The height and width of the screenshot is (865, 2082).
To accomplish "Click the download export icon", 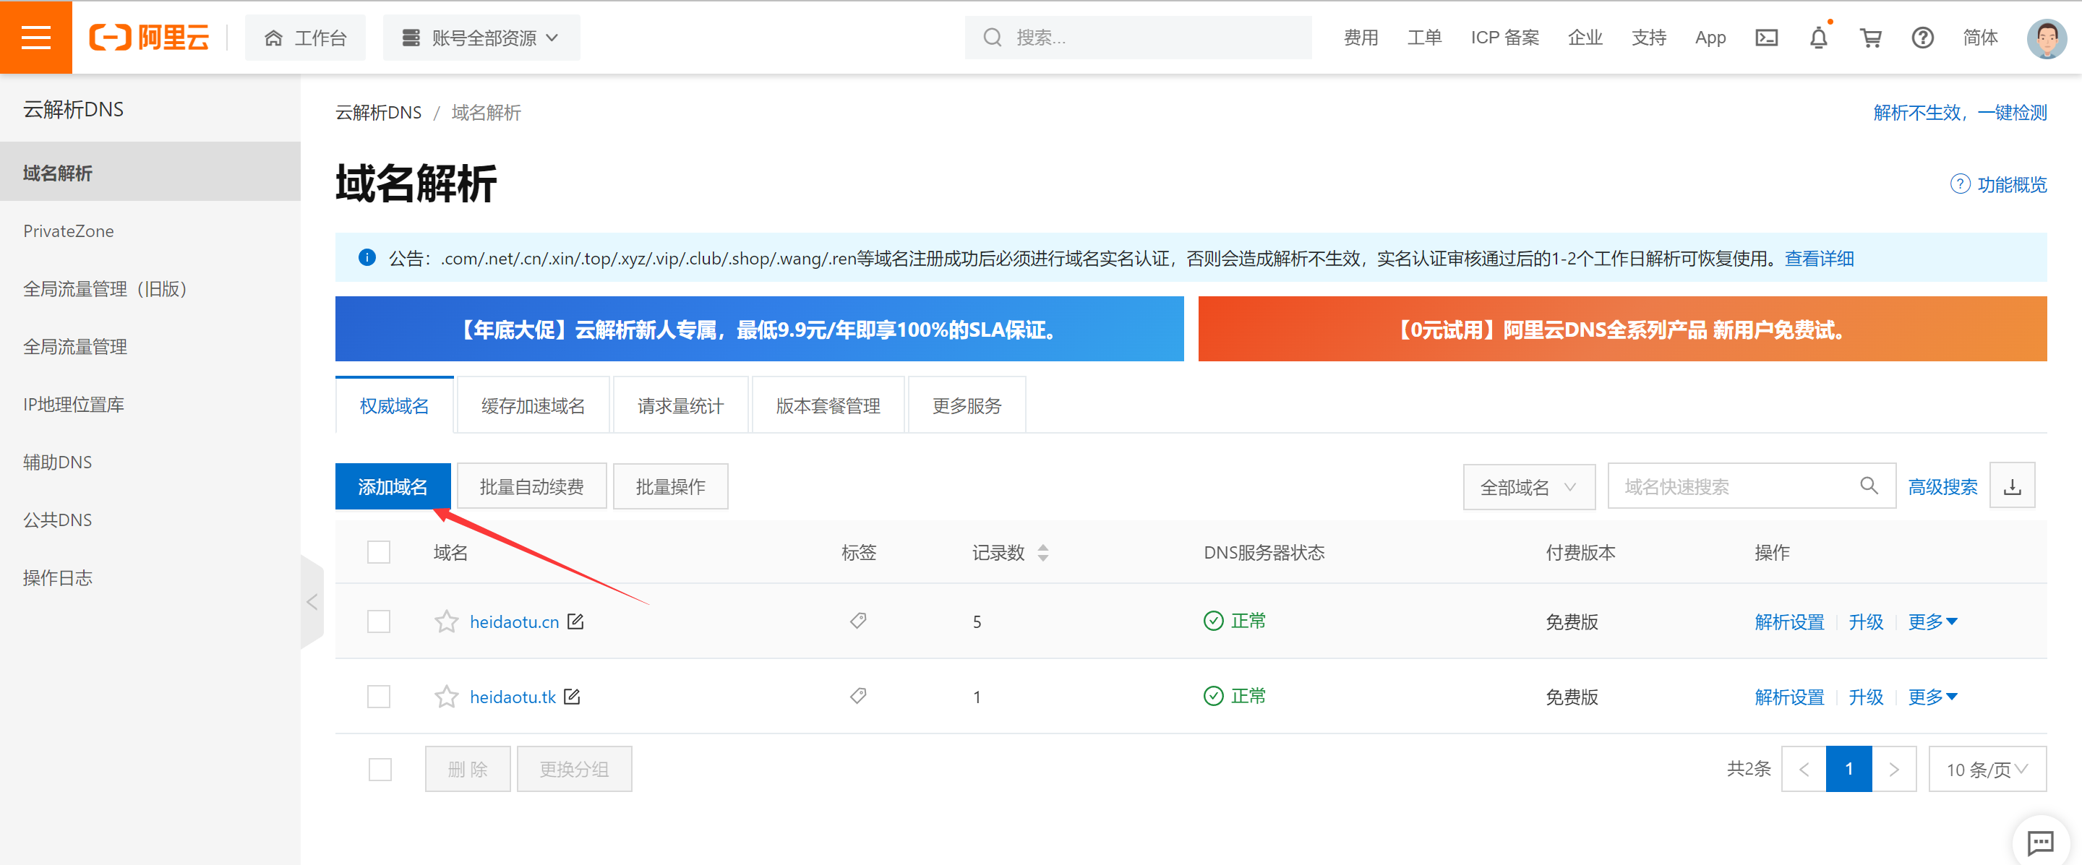I will point(2012,486).
